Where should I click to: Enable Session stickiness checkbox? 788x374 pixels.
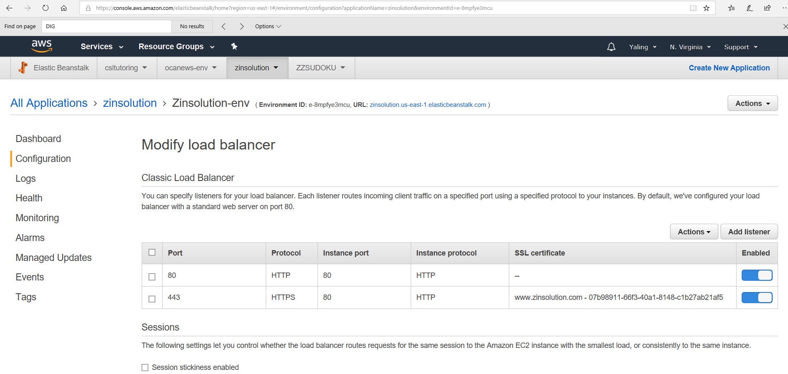[145, 367]
